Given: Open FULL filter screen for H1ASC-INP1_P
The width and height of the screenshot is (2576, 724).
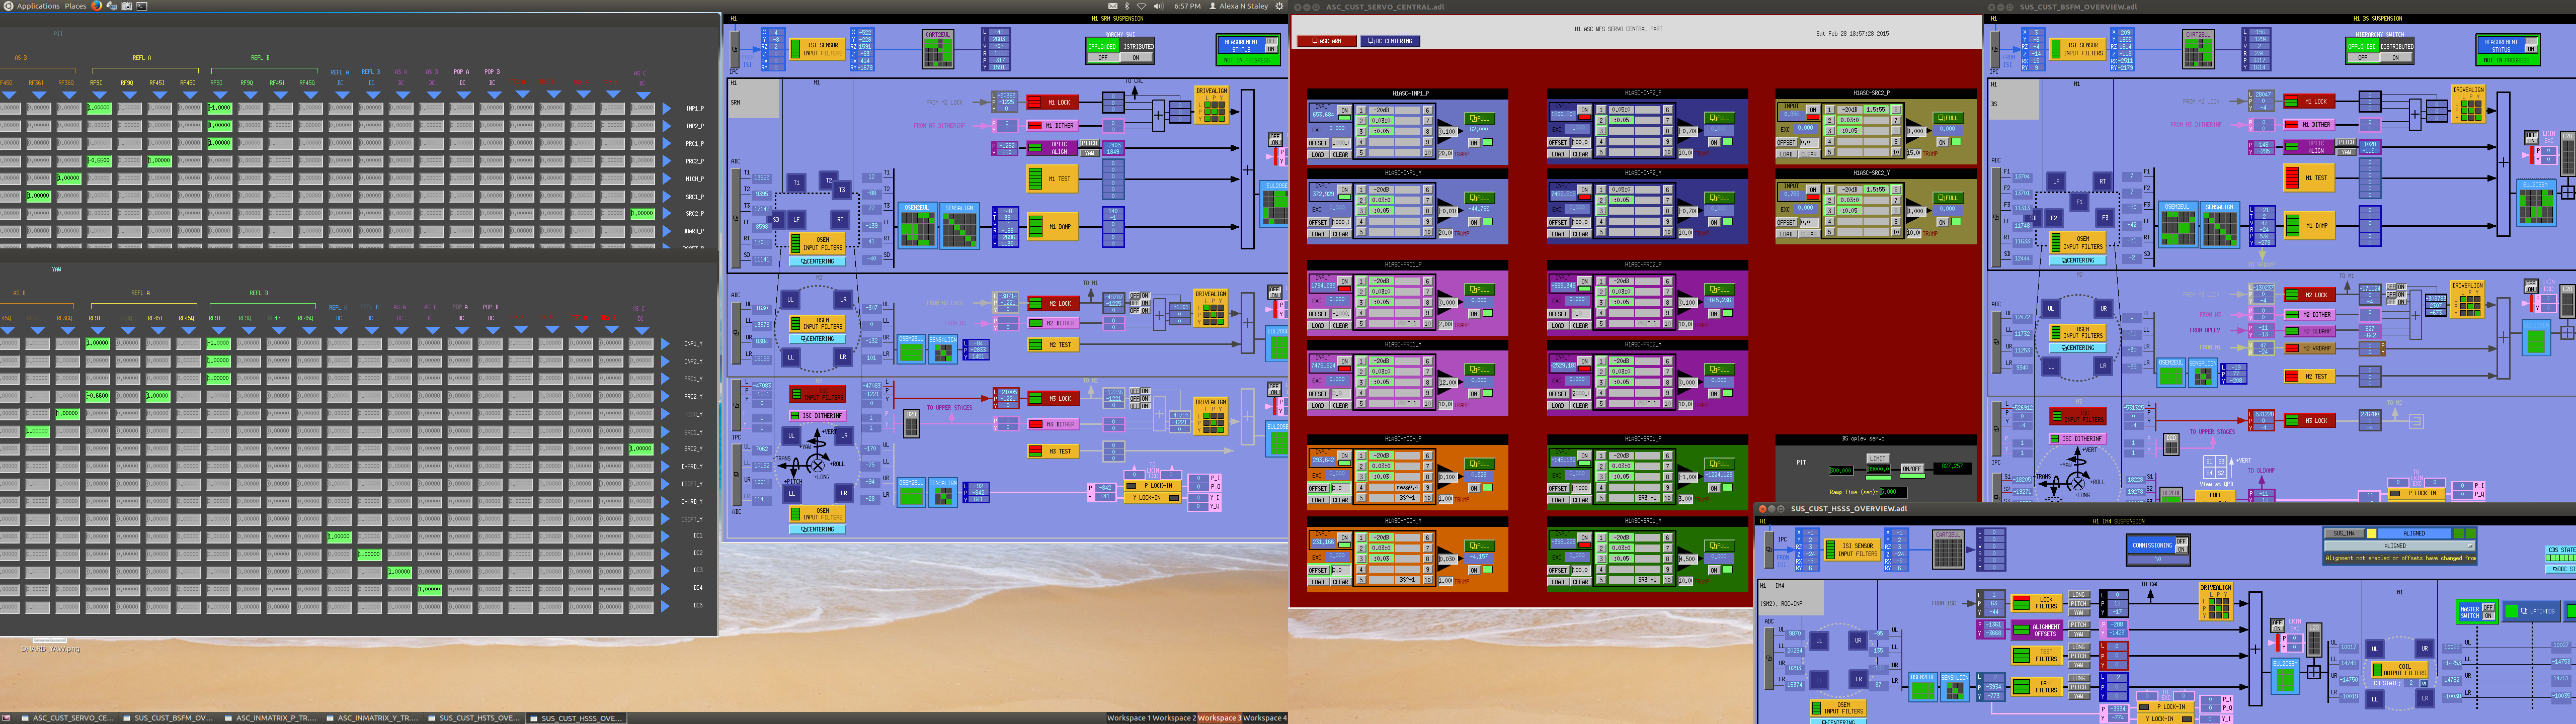Looking at the screenshot, I should click(1479, 118).
